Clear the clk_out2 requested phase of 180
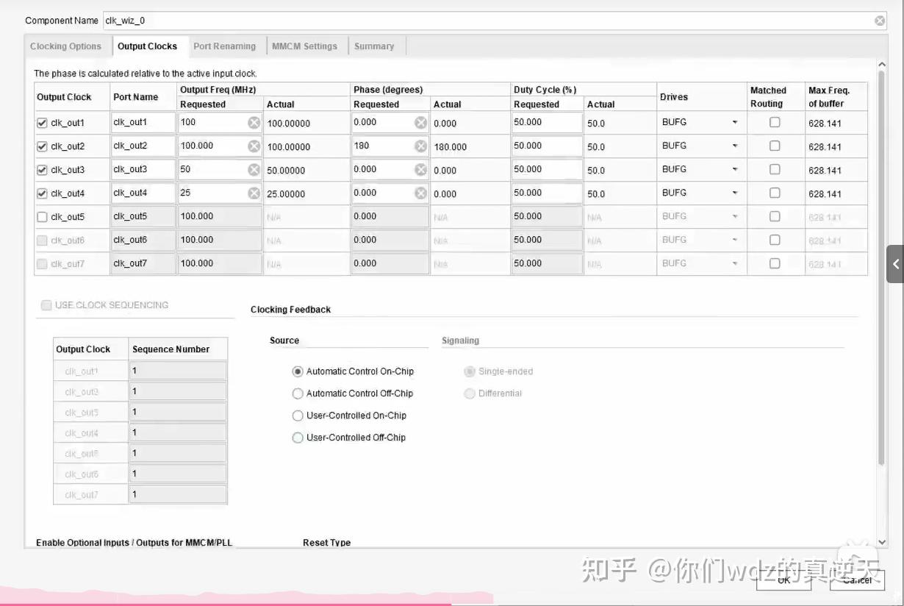This screenshot has height=606, width=904. 420,146
